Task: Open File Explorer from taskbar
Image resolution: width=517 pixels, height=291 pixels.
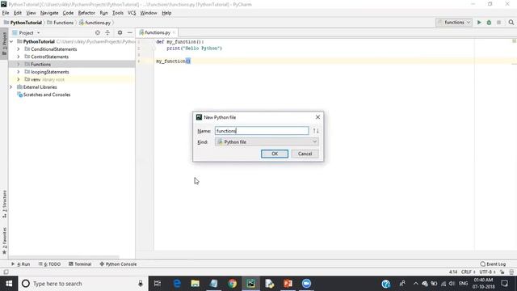Action: coord(195,284)
